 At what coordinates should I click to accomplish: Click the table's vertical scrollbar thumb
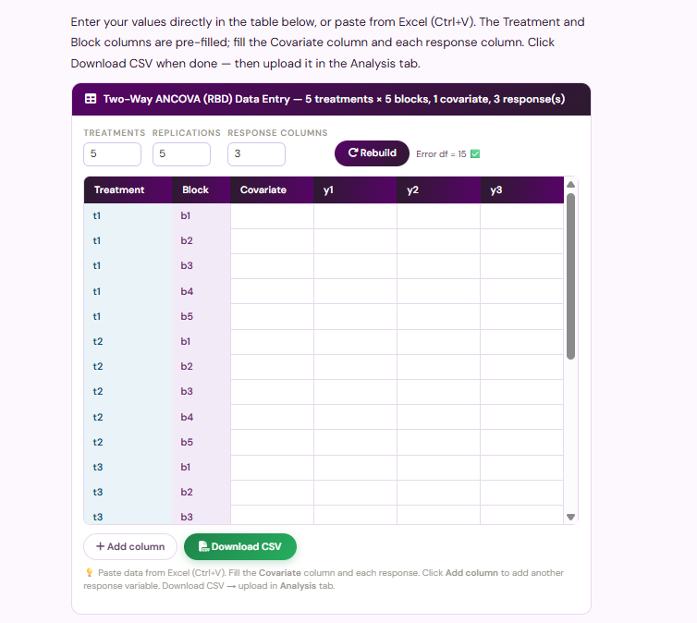click(570, 276)
